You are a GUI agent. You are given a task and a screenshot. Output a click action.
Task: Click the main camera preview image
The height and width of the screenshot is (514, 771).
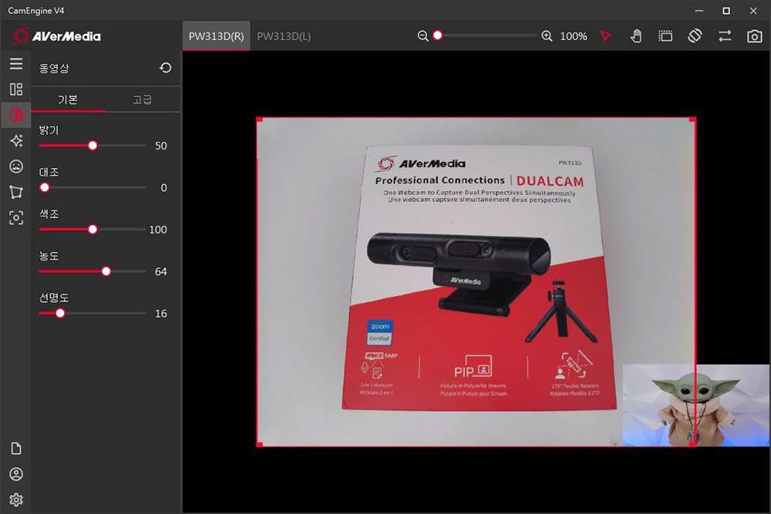point(476,282)
